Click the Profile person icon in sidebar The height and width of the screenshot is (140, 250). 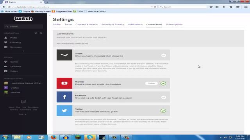click(x=6, y=38)
